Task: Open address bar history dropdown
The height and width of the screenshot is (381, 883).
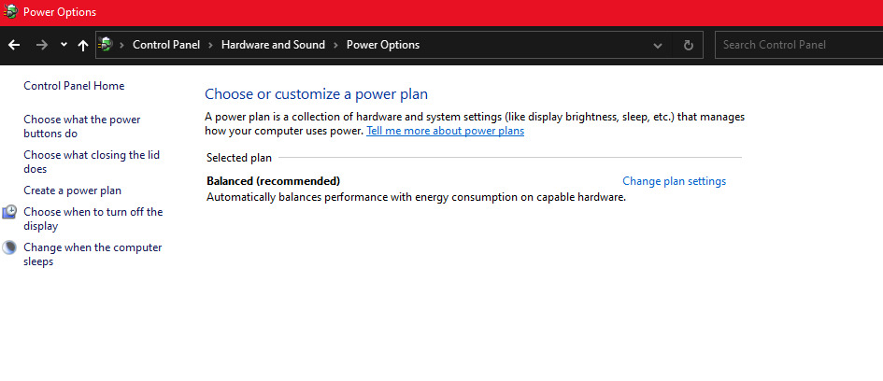Action: point(657,46)
